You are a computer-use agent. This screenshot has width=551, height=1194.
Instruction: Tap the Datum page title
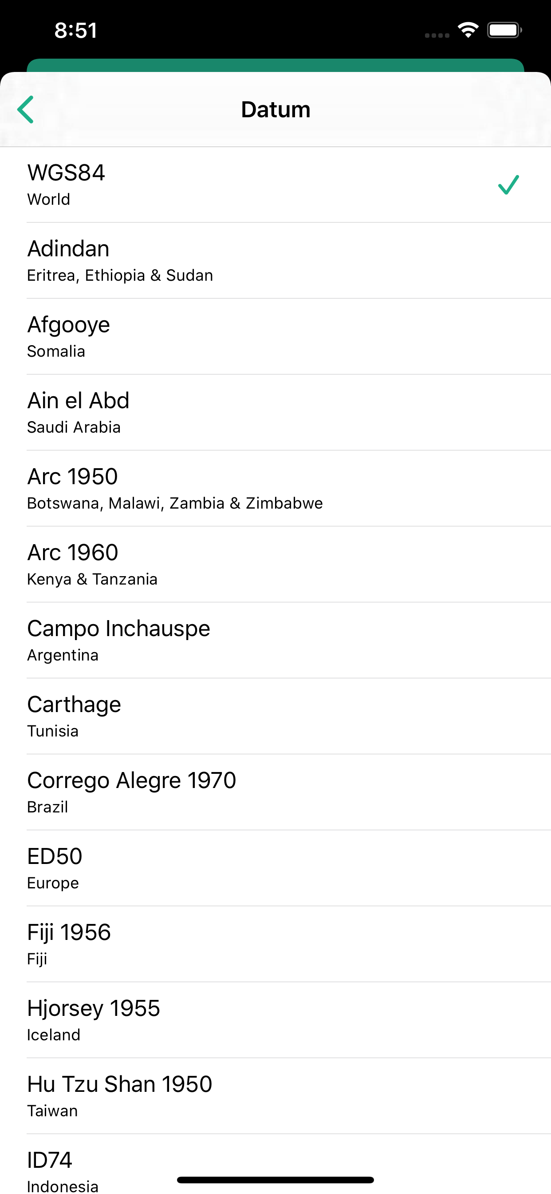(275, 110)
